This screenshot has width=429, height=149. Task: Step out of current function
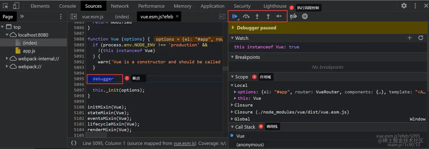coord(268,16)
